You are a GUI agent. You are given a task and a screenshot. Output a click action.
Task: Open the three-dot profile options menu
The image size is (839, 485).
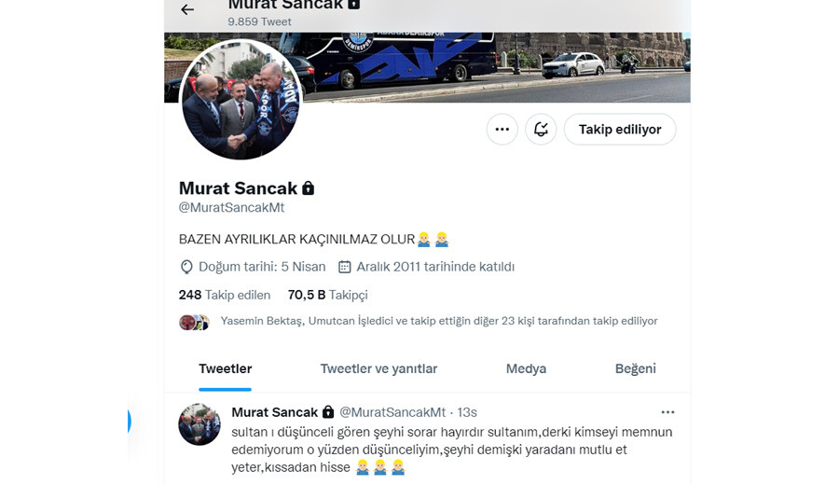pos(502,129)
